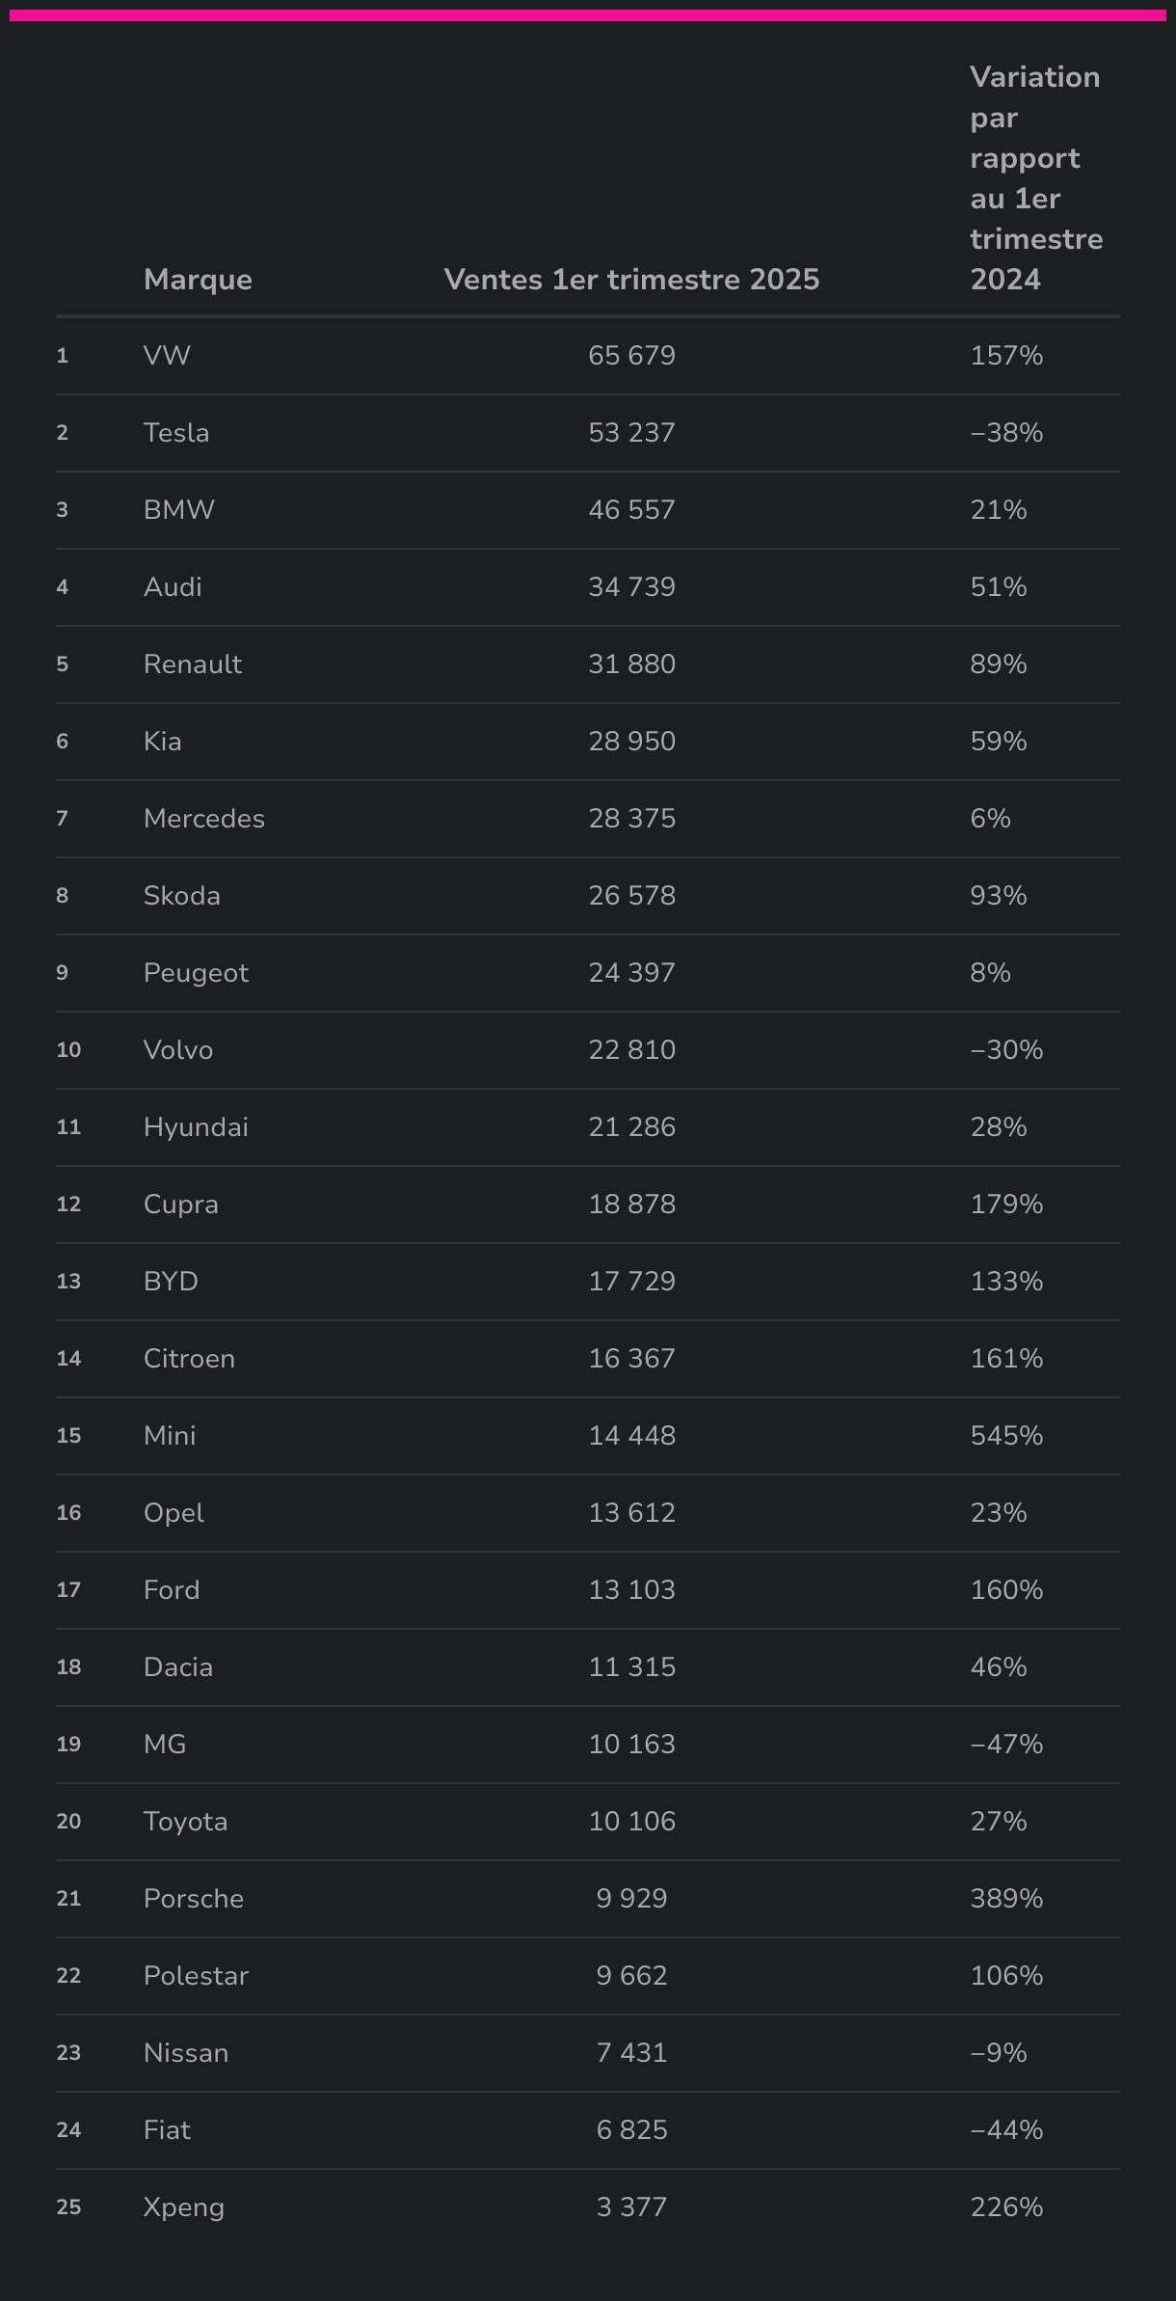Click the Ventes 1er trimestre 2025 header

(631, 280)
